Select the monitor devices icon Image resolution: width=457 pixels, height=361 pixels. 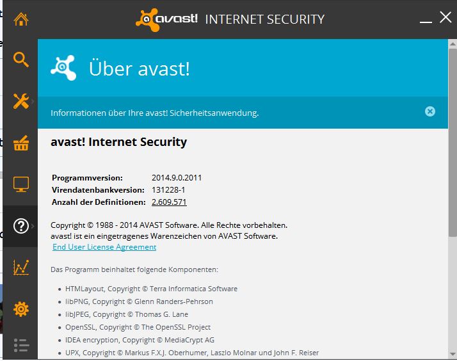(21, 185)
